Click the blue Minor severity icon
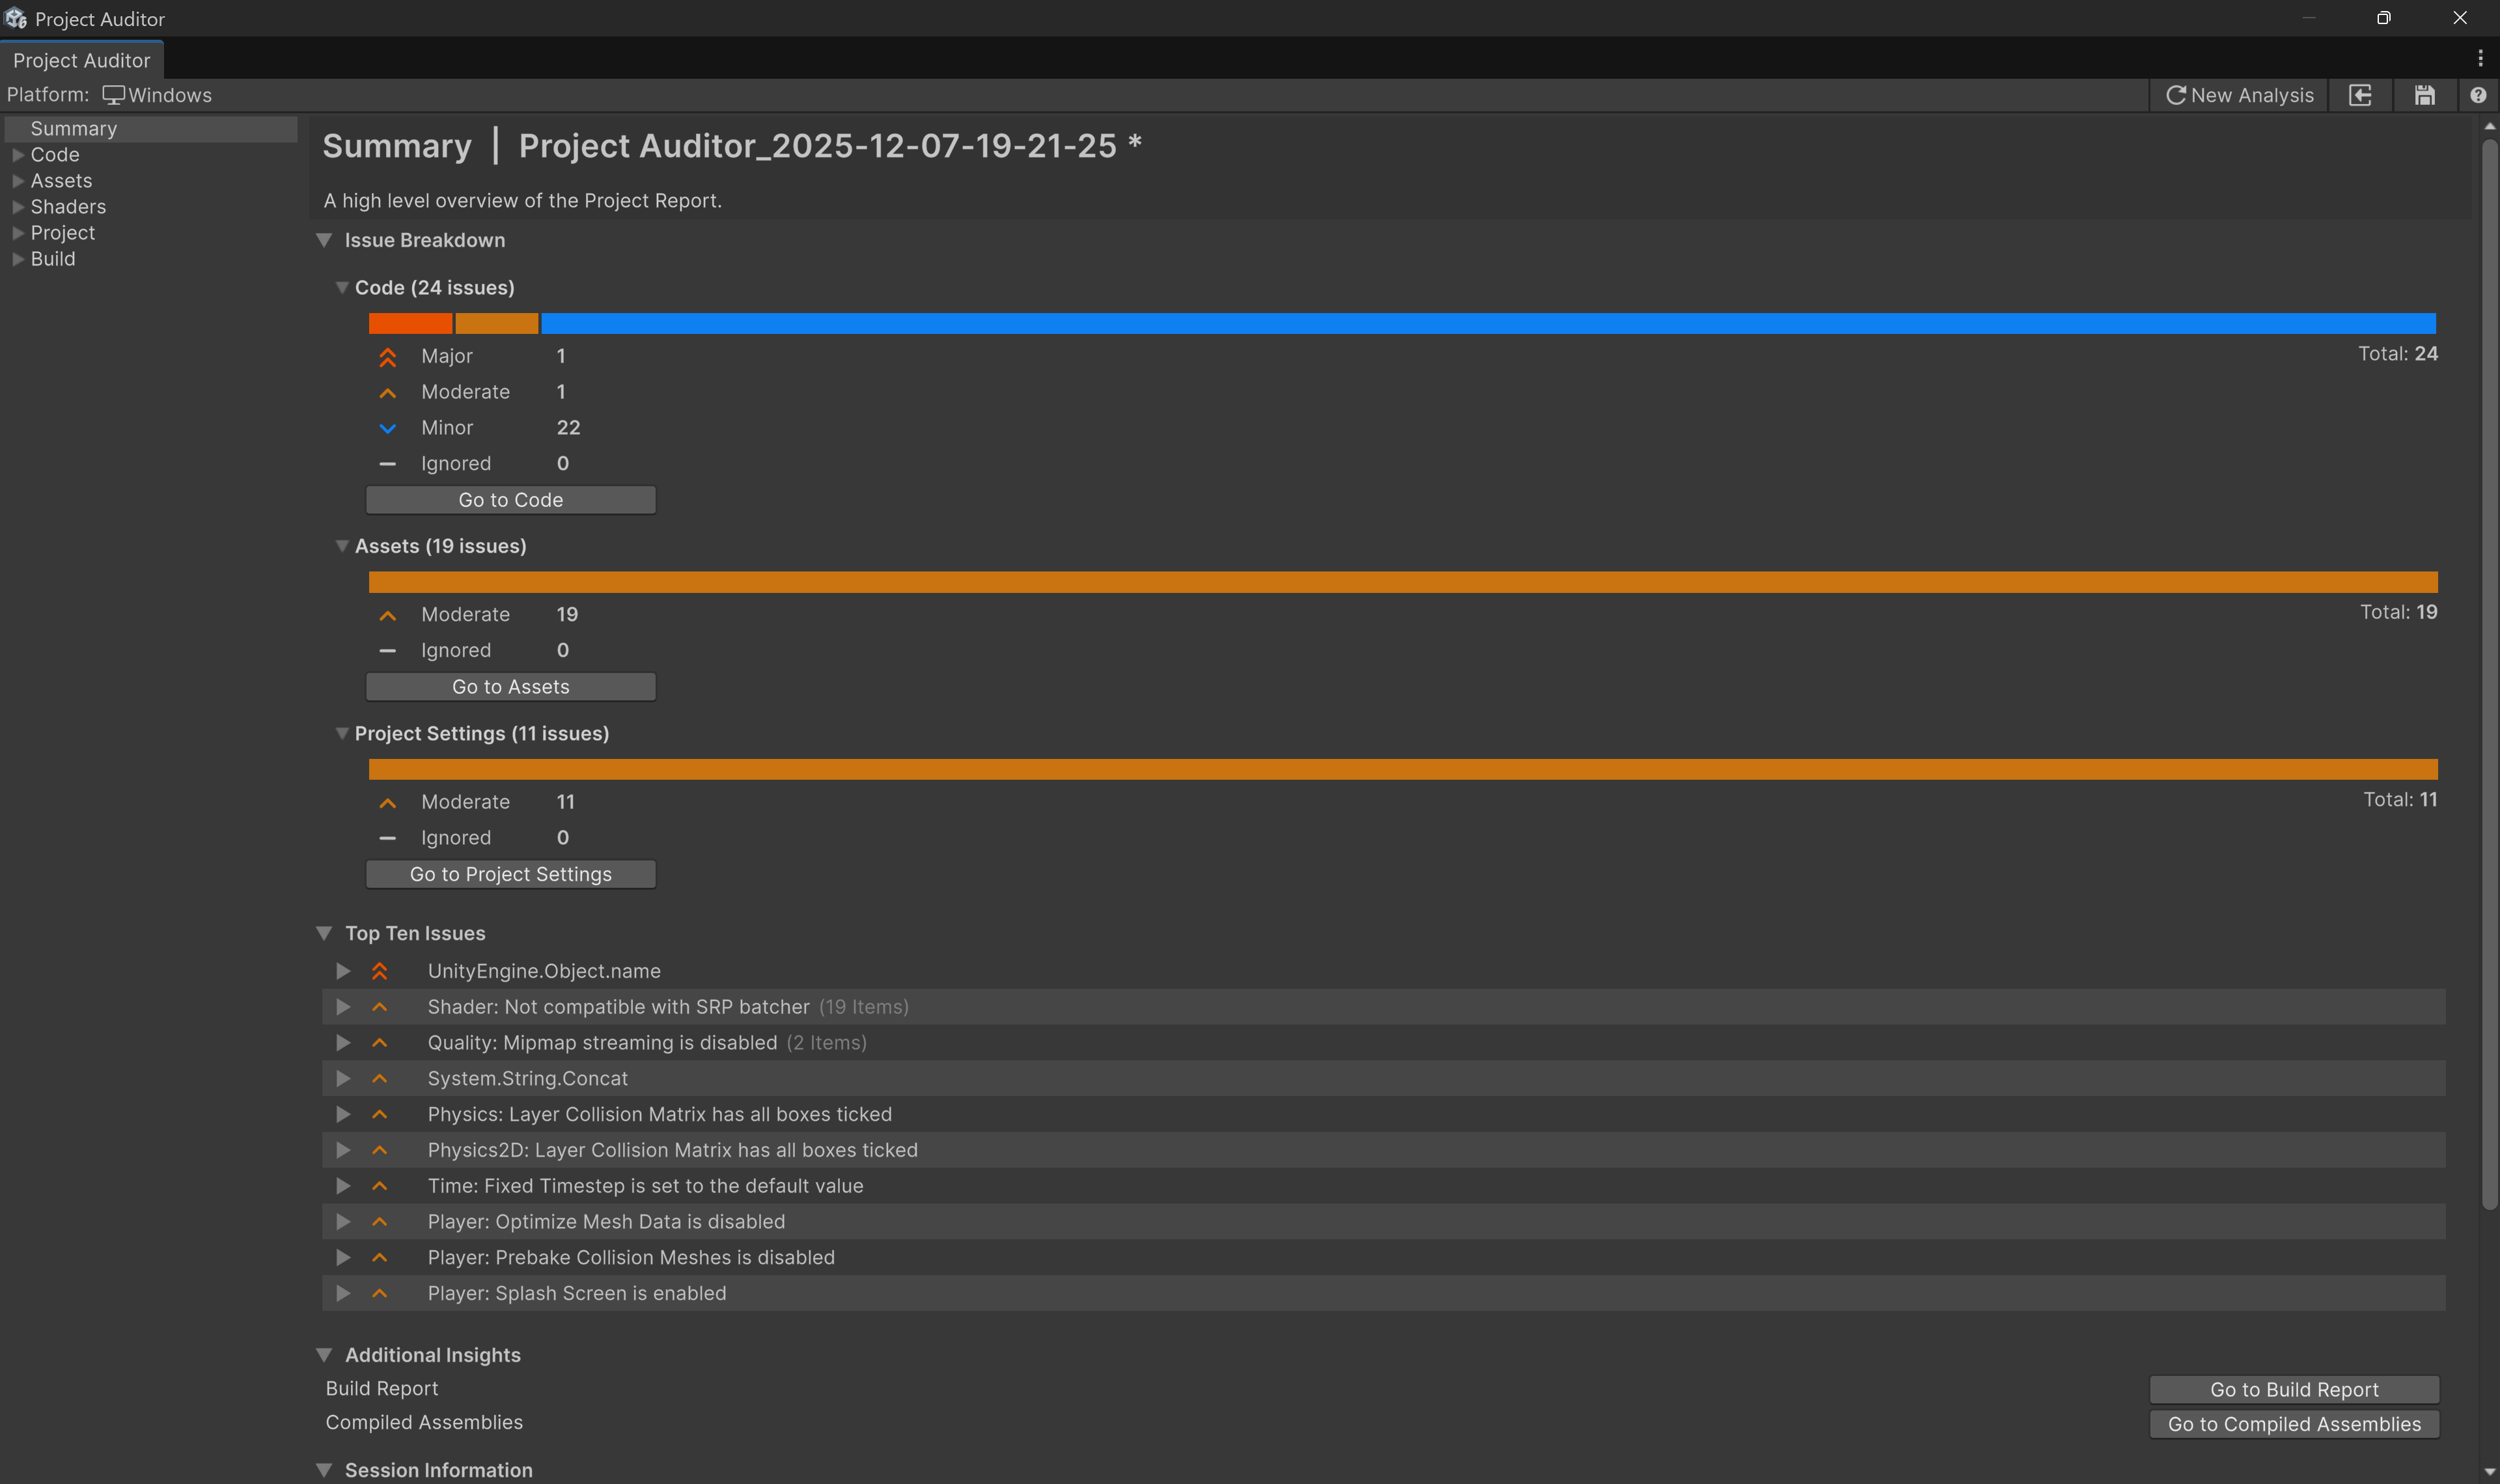2500x1484 pixels. pos(388,429)
